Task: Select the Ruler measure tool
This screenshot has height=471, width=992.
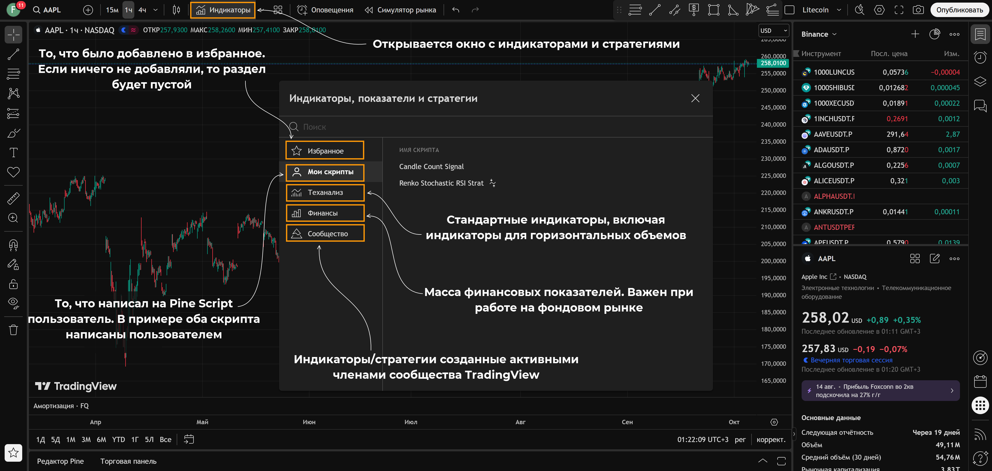Action: [x=13, y=198]
